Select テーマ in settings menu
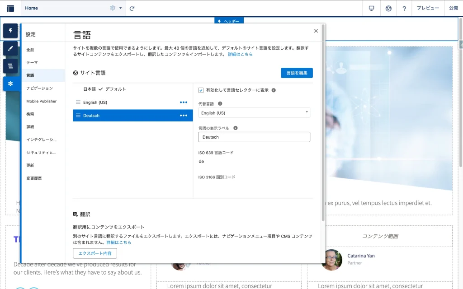Screen dimensions: 463x289 [x=32, y=63]
